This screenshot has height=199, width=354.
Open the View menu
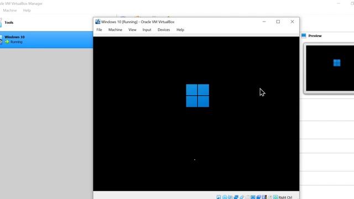(x=132, y=30)
